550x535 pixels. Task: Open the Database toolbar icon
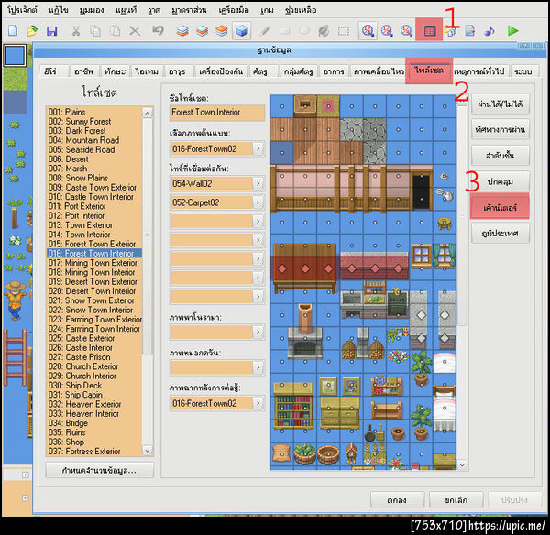coord(430,31)
